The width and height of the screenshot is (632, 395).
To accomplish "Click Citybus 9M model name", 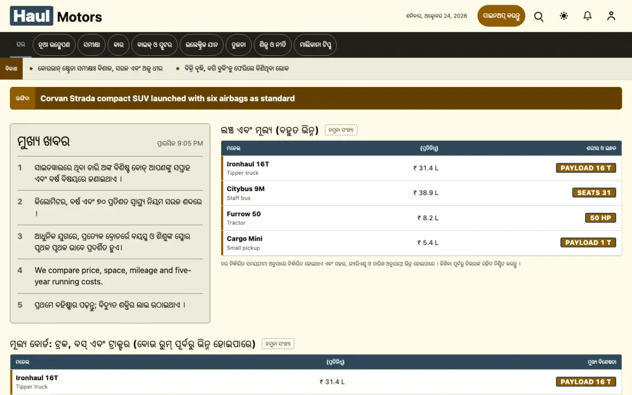I will pyautogui.click(x=246, y=189).
